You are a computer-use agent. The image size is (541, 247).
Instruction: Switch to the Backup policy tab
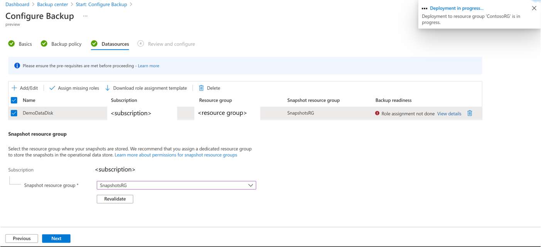[66, 44]
